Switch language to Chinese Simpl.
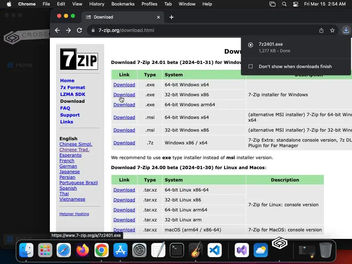Viewport: 352px width, 264px height. (x=76, y=144)
